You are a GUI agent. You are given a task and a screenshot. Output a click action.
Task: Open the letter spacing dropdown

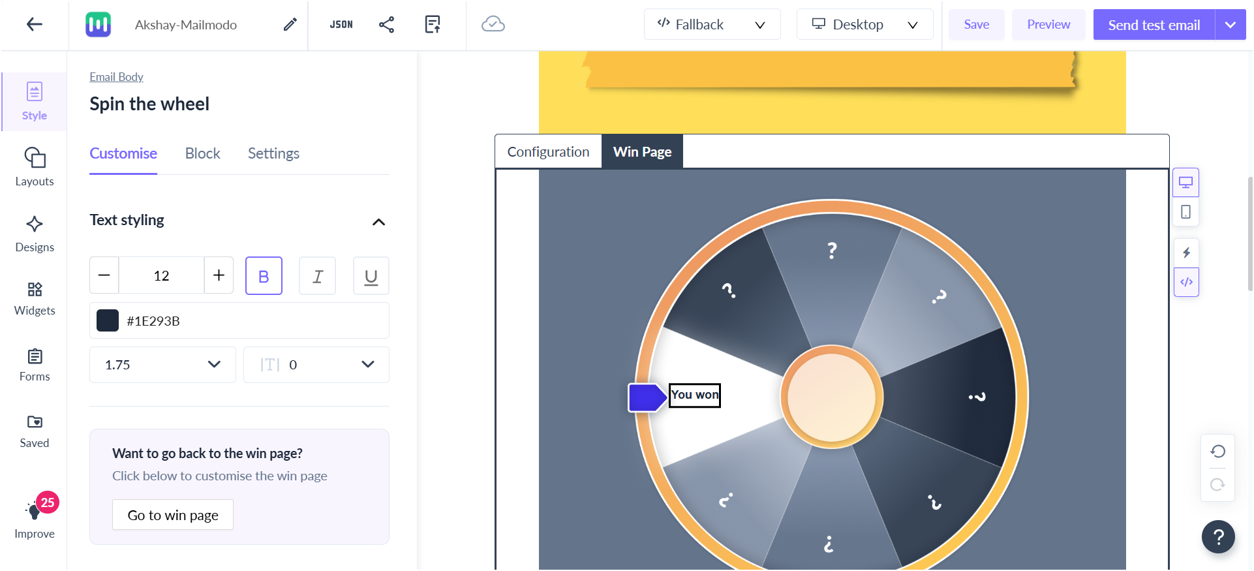click(316, 365)
